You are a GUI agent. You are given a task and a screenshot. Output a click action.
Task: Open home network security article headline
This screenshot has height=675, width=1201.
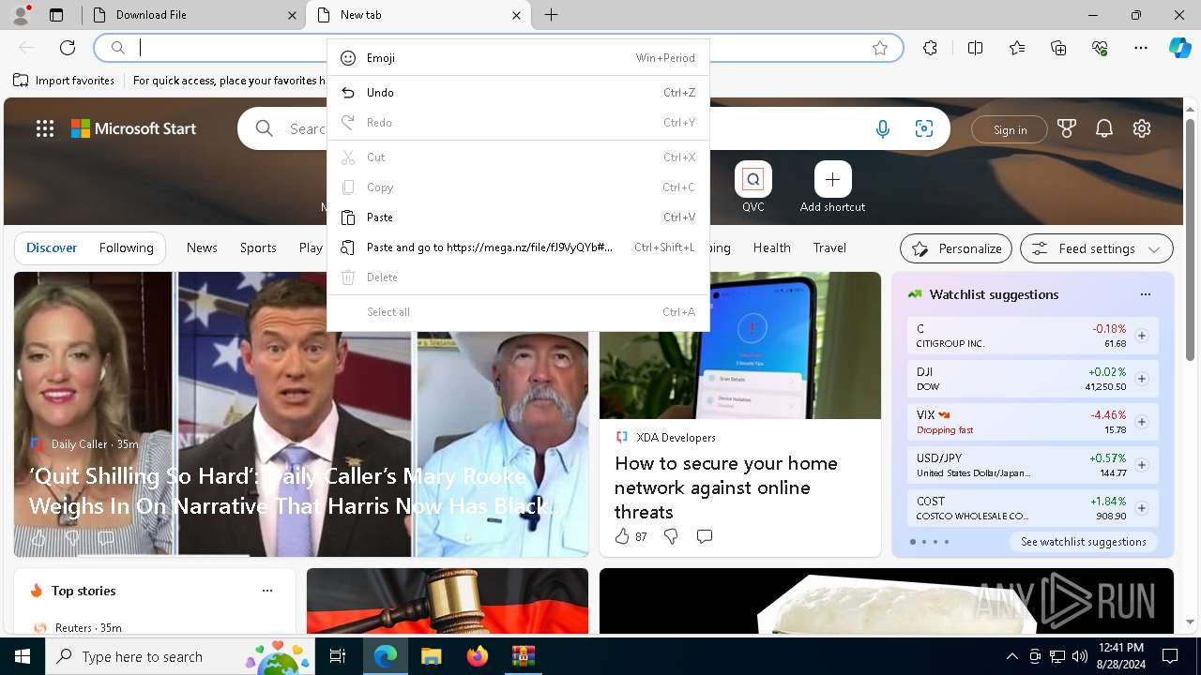(x=726, y=487)
